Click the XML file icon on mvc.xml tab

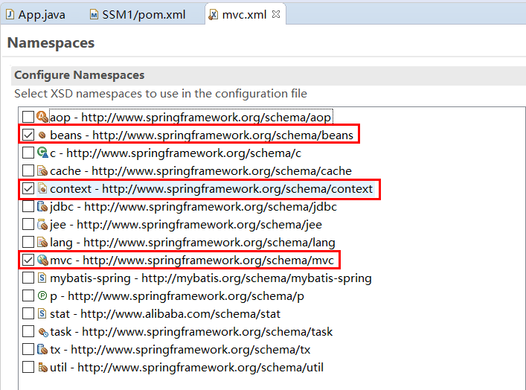(x=213, y=14)
